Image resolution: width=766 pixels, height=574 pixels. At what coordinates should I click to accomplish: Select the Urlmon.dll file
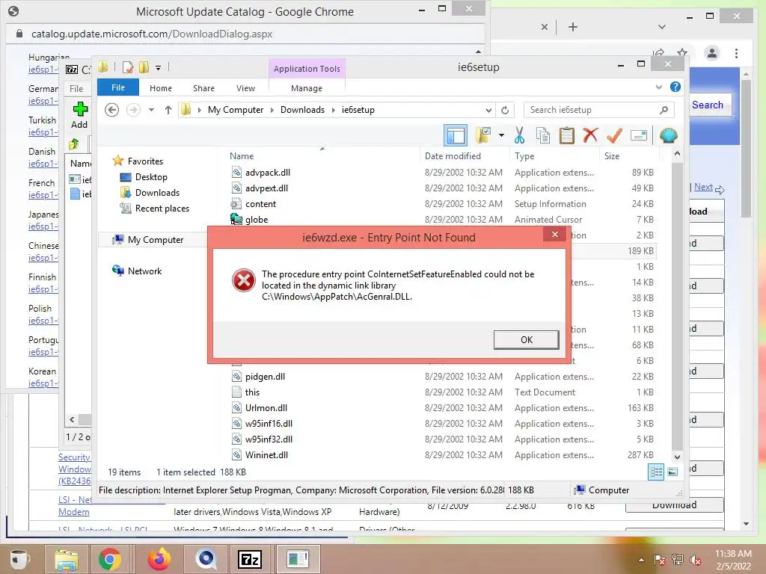(x=266, y=407)
